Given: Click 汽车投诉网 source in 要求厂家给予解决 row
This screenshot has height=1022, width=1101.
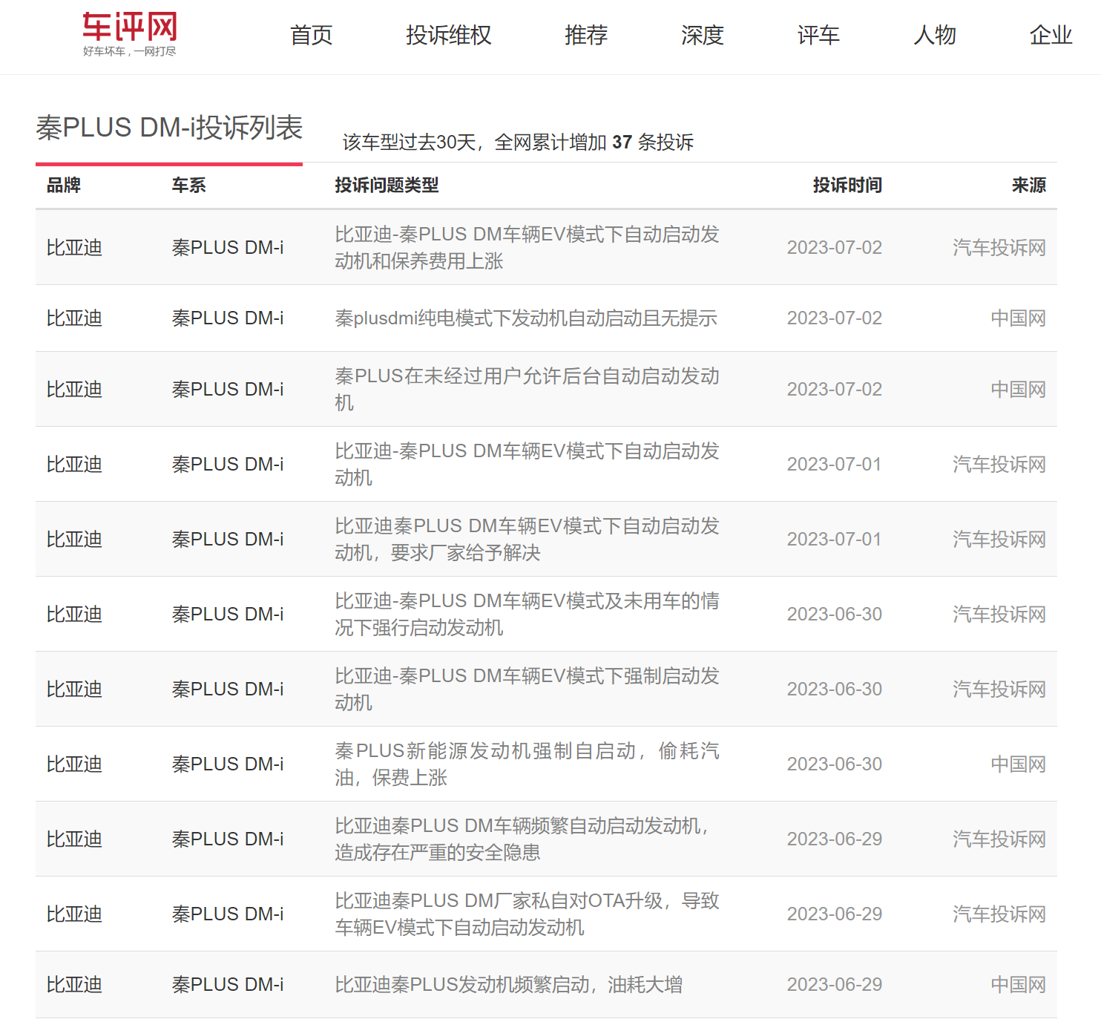Looking at the screenshot, I should pos(999,539).
